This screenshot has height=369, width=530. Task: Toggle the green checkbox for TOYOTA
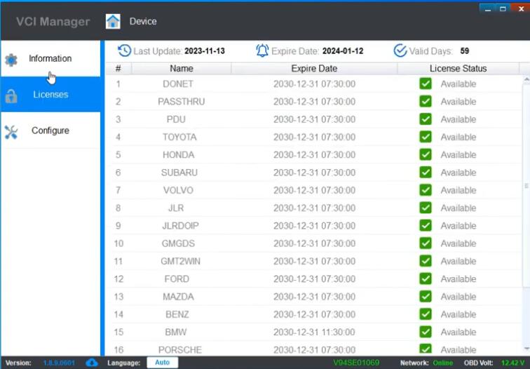point(426,137)
